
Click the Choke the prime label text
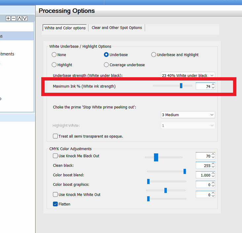pos(94,107)
